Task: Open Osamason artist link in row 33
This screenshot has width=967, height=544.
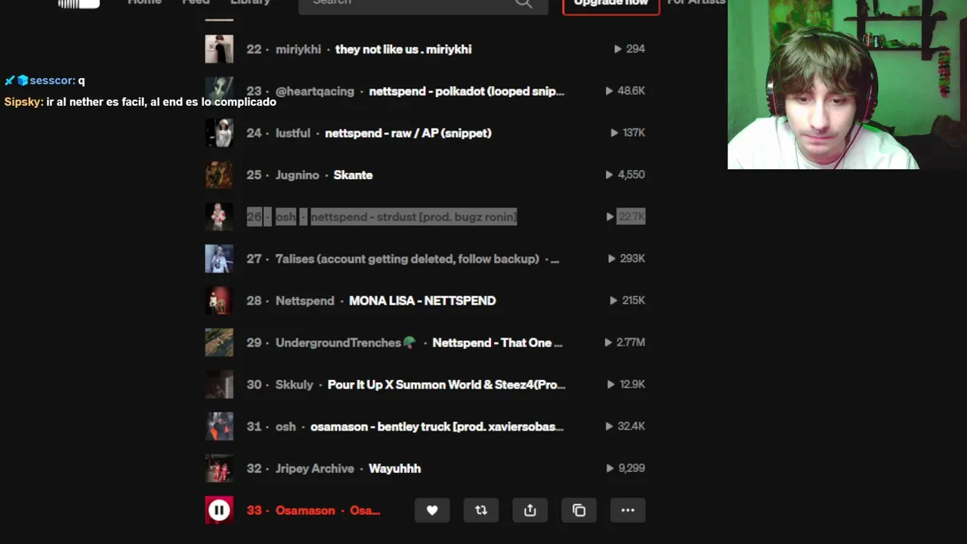Action: click(305, 510)
